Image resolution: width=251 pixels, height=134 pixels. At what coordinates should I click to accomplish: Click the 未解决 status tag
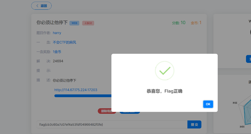click(x=88, y=23)
